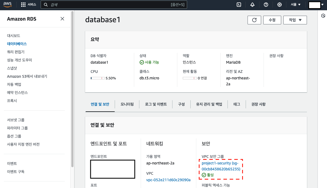The height and width of the screenshot is (188, 327).
Task: Open 옵션 그룹 in sidebar
Action: (14, 136)
